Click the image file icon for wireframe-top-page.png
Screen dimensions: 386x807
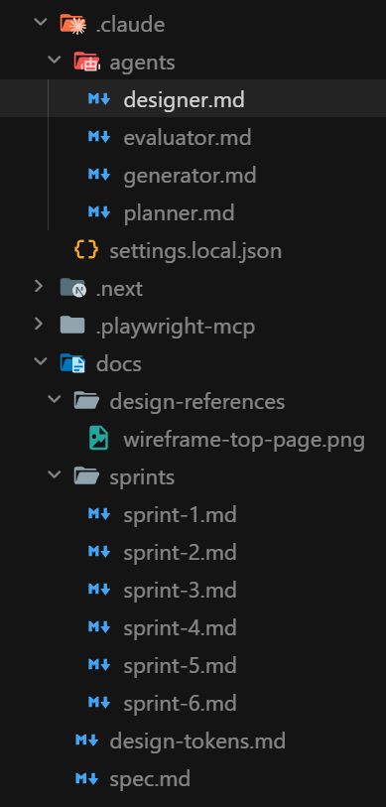tap(99, 439)
